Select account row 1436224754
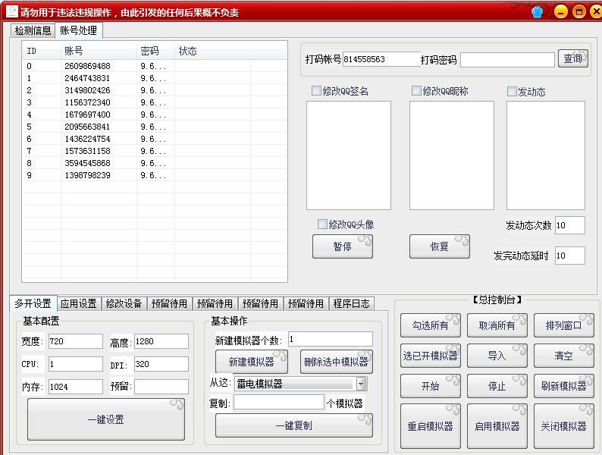This screenshot has height=455, width=602. tap(155, 139)
